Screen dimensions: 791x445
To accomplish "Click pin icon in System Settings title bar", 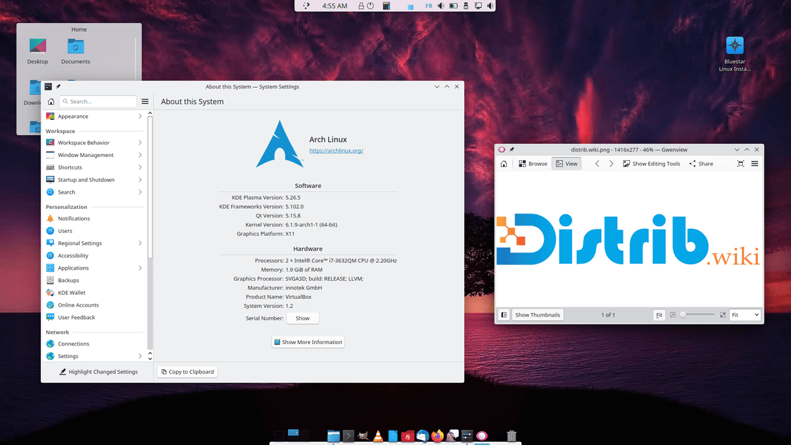I will coord(58,86).
